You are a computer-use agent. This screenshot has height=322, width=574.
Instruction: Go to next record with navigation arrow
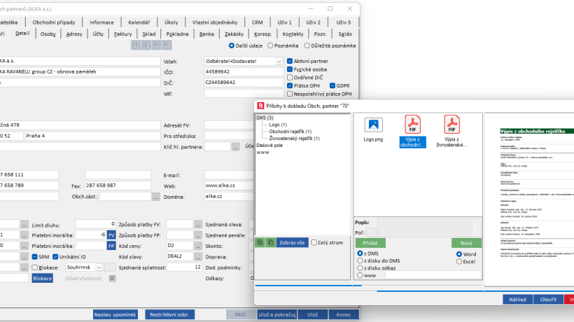pos(157,45)
